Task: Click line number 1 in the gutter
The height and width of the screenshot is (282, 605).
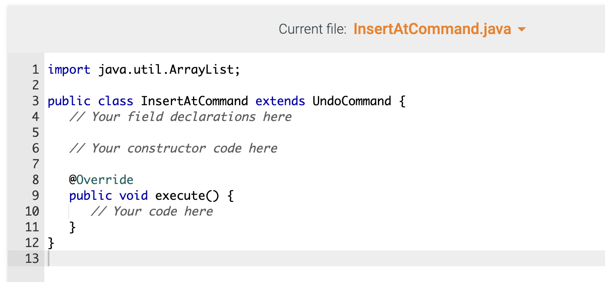Action: click(x=35, y=69)
